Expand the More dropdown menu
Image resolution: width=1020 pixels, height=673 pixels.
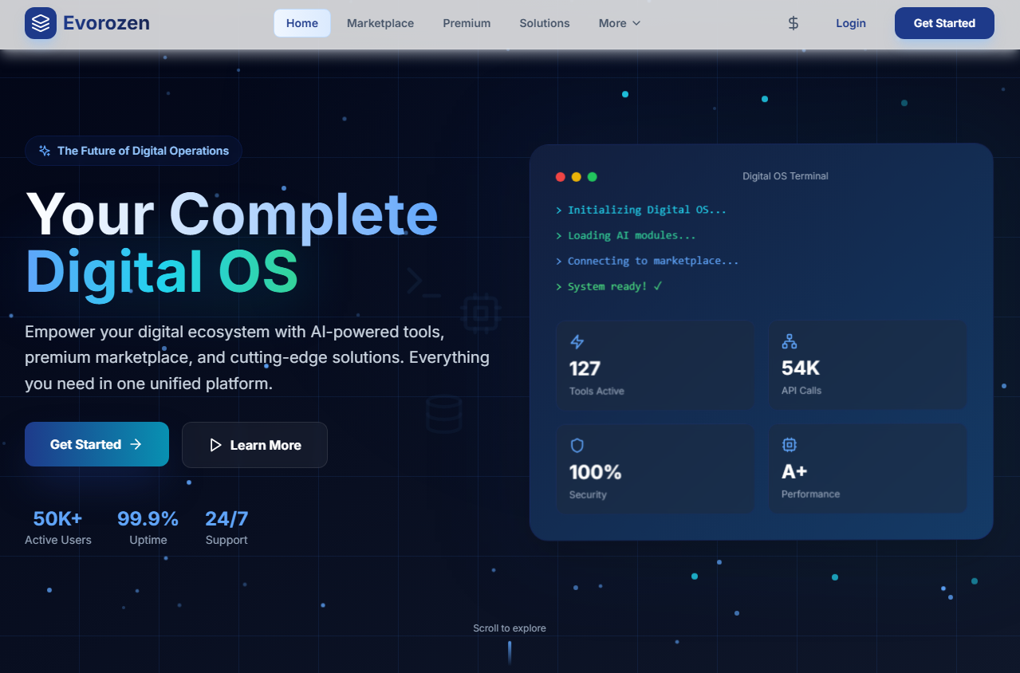tap(620, 23)
